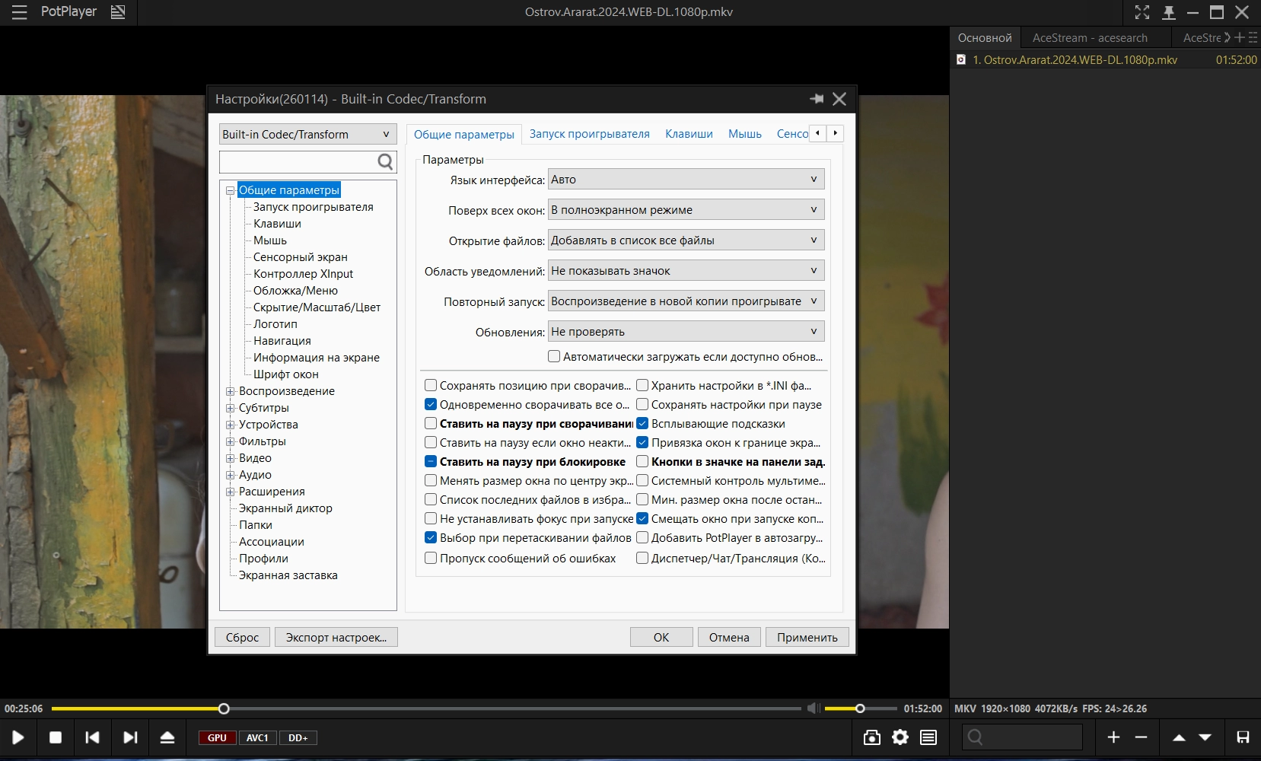Toggle the playlist panel icon
1261x761 pixels.
pos(928,737)
